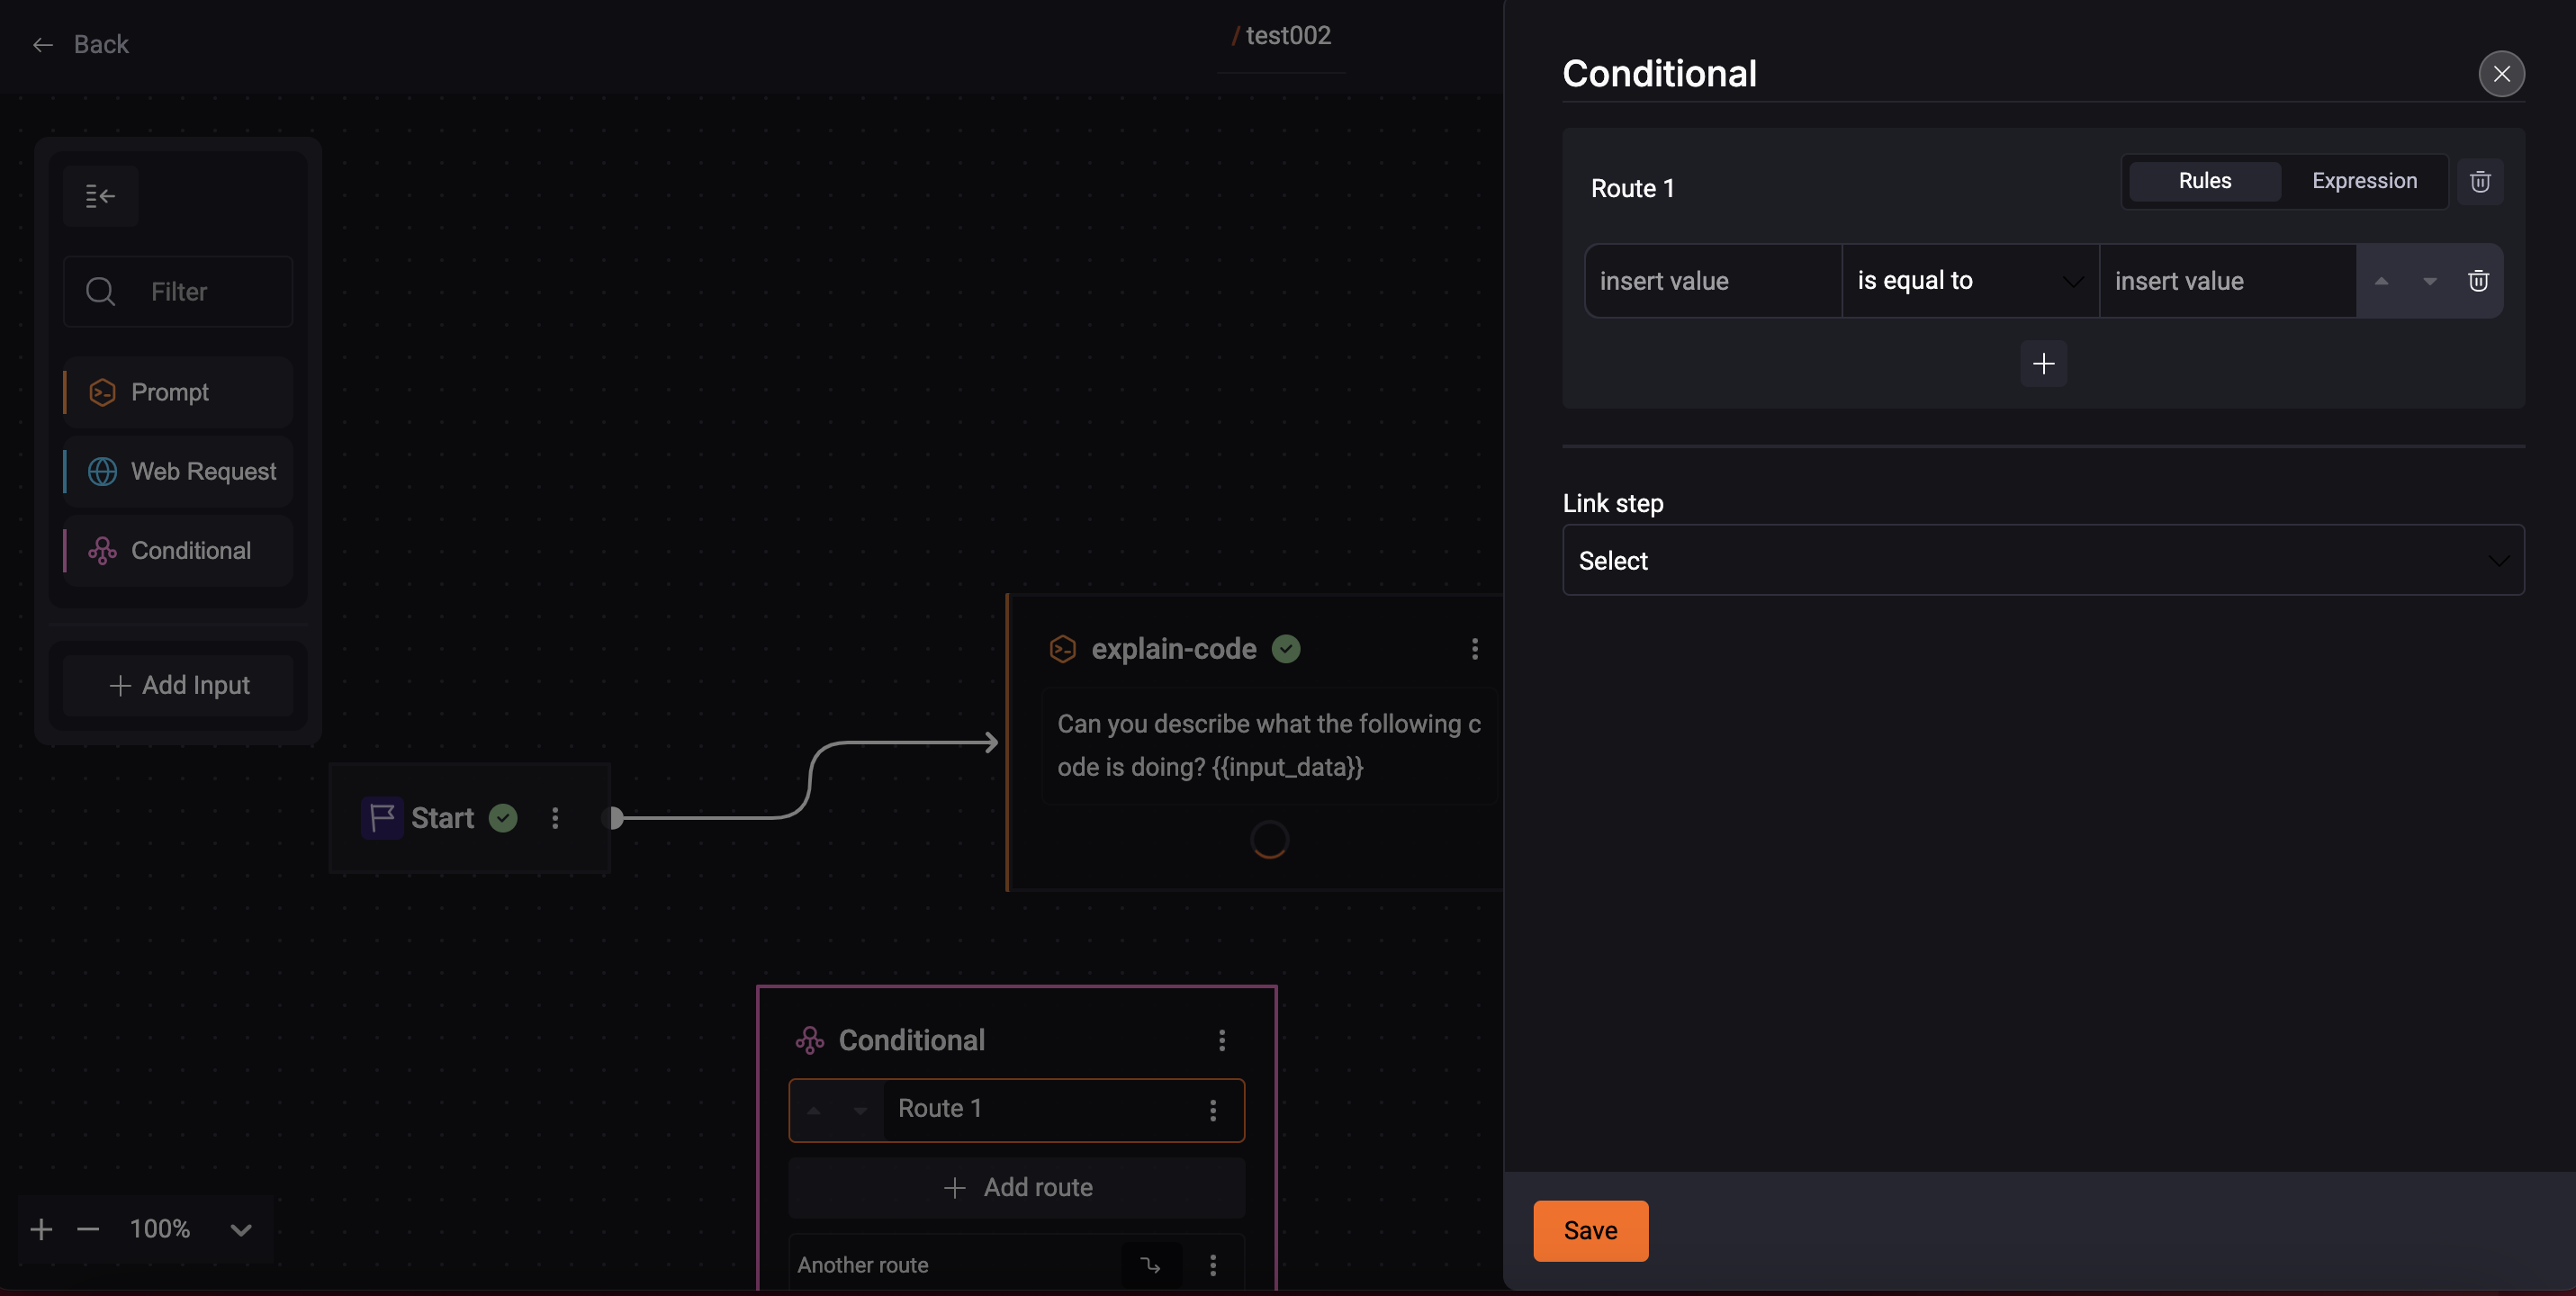Viewport: 2576px width, 1296px height.
Task: Zoom out canvas with minus icon
Action: pos(88,1229)
